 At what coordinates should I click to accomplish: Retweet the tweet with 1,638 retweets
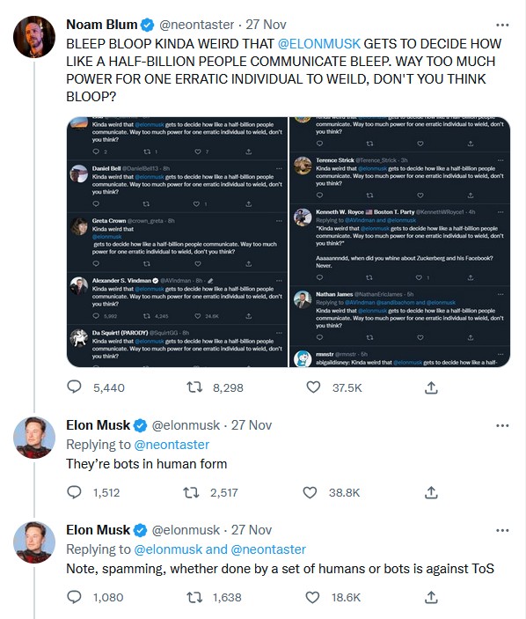pyautogui.click(x=194, y=597)
